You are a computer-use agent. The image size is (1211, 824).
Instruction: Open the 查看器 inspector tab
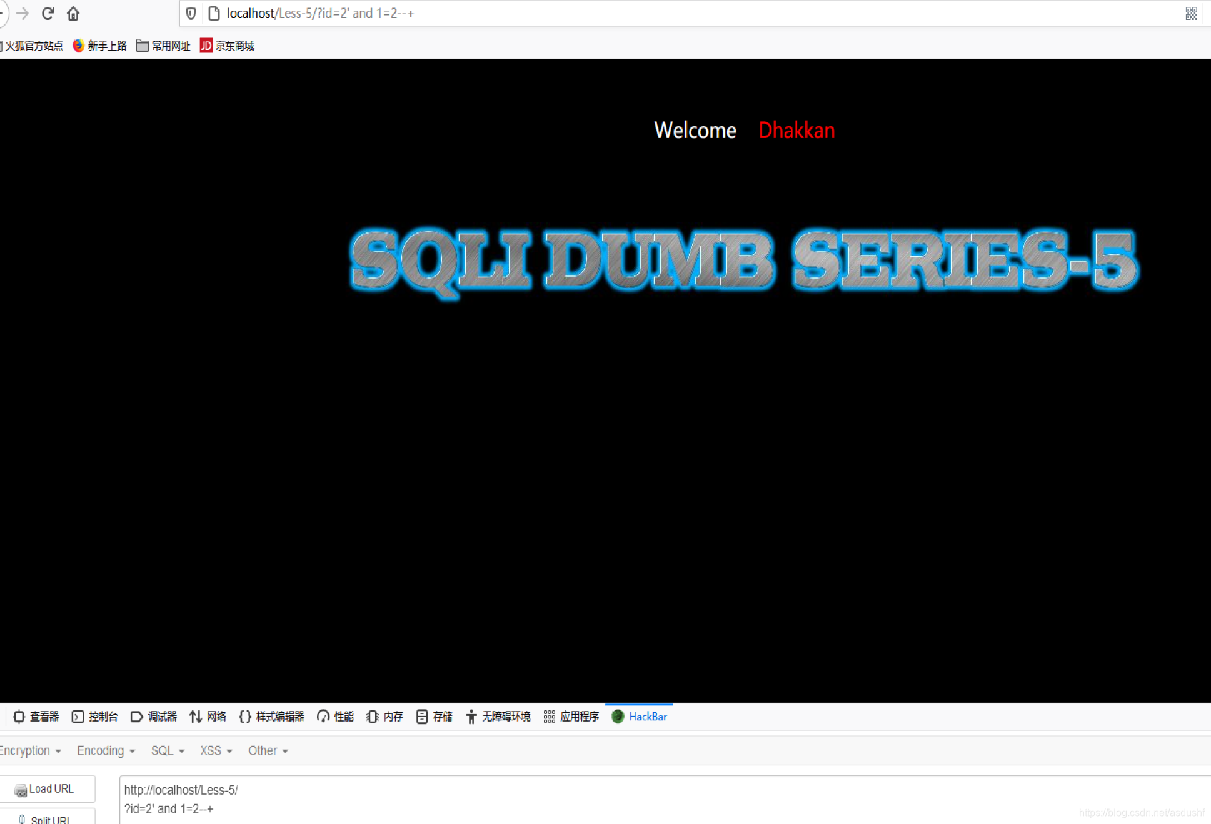tap(36, 717)
